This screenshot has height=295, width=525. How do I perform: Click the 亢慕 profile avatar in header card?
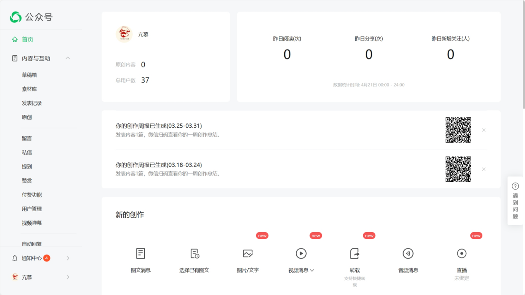(124, 34)
